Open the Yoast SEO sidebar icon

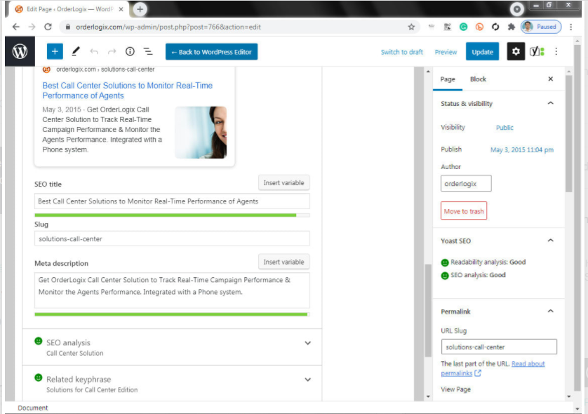537,52
